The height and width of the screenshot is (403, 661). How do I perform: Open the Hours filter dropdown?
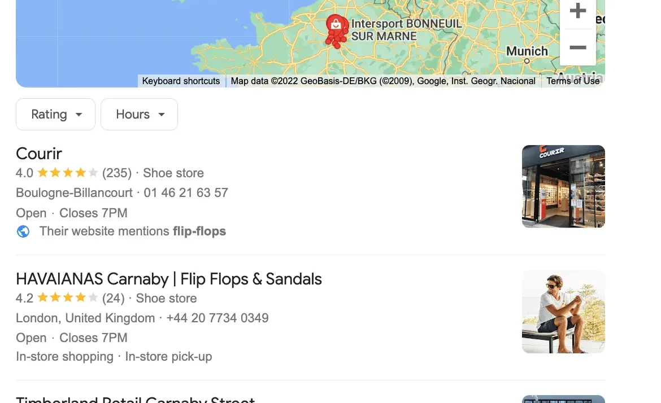(x=139, y=114)
